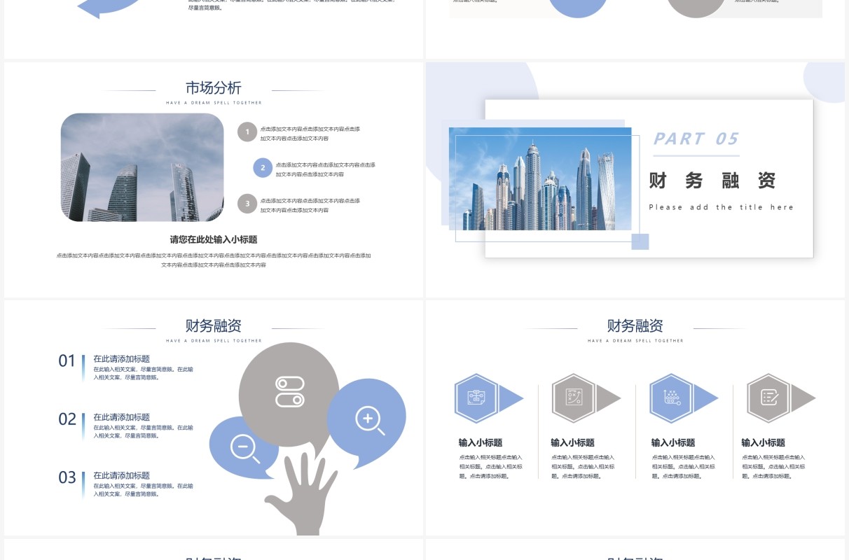Click 输入小标题 under the dot-chart hexagon
The width and height of the screenshot is (849, 560).
(673, 442)
